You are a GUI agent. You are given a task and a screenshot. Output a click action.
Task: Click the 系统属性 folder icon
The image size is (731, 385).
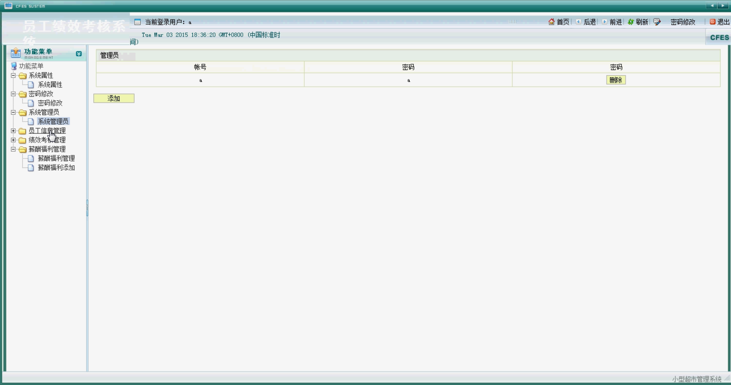(x=22, y=75)
